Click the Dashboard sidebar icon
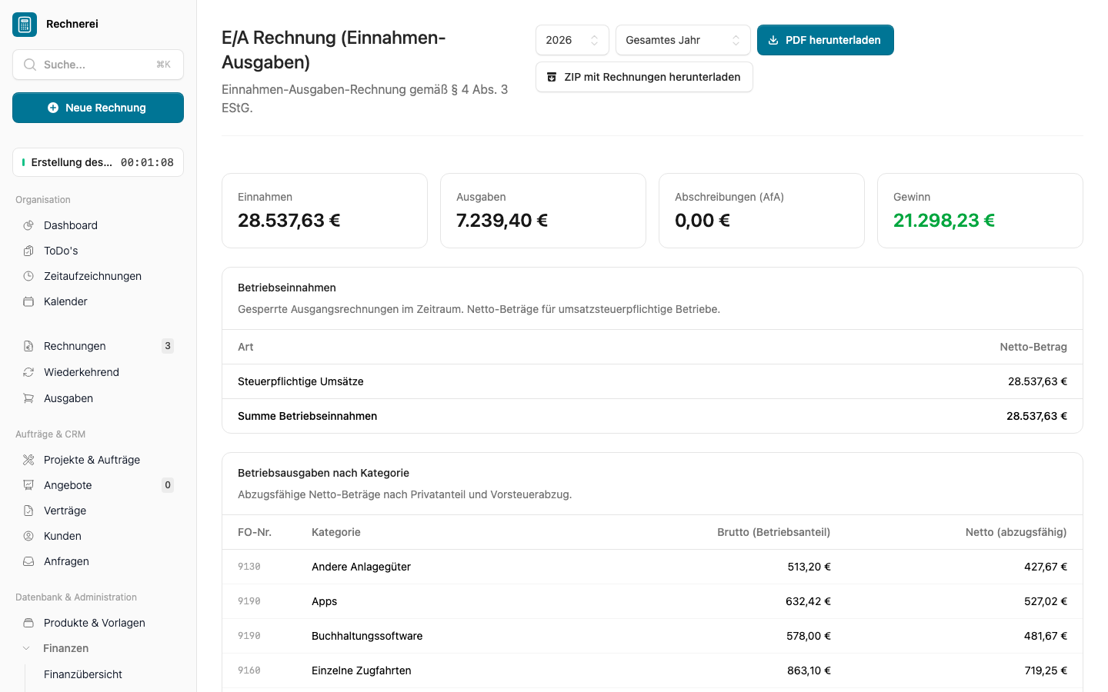The width and height of the screenshot is (1108, 692). pos(28,225)
